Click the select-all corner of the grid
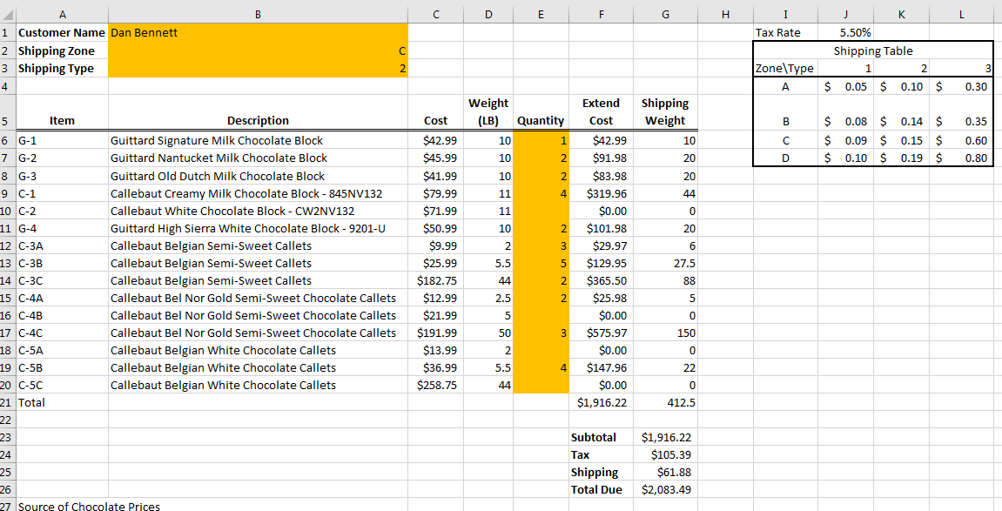 [7, 15]
